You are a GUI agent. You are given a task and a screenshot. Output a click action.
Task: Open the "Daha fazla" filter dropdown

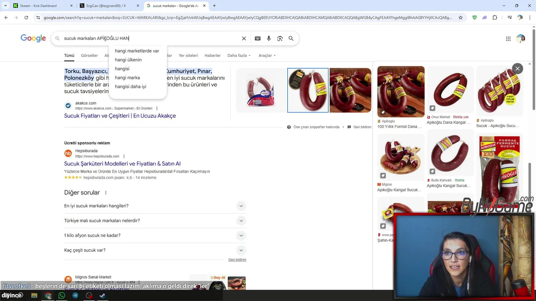239,56
